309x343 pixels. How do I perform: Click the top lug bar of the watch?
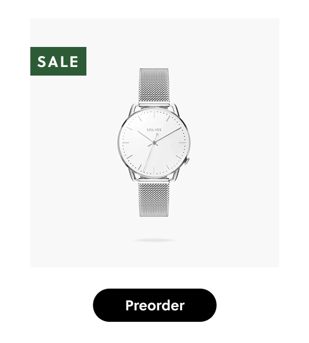154,105
